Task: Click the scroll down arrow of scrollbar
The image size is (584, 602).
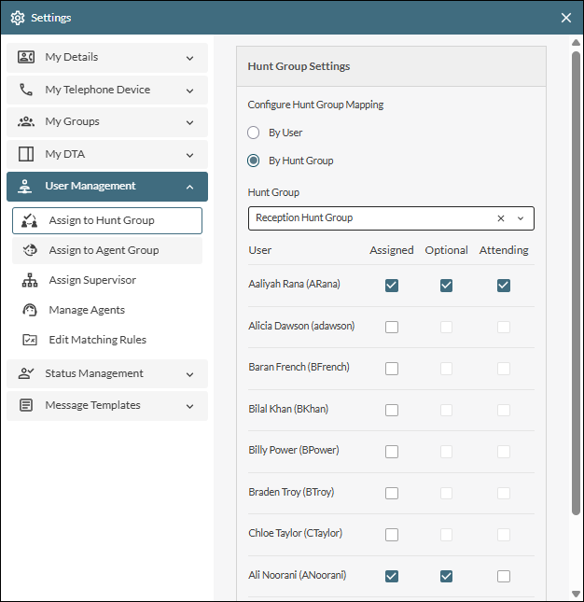Action: click(576, 594)
